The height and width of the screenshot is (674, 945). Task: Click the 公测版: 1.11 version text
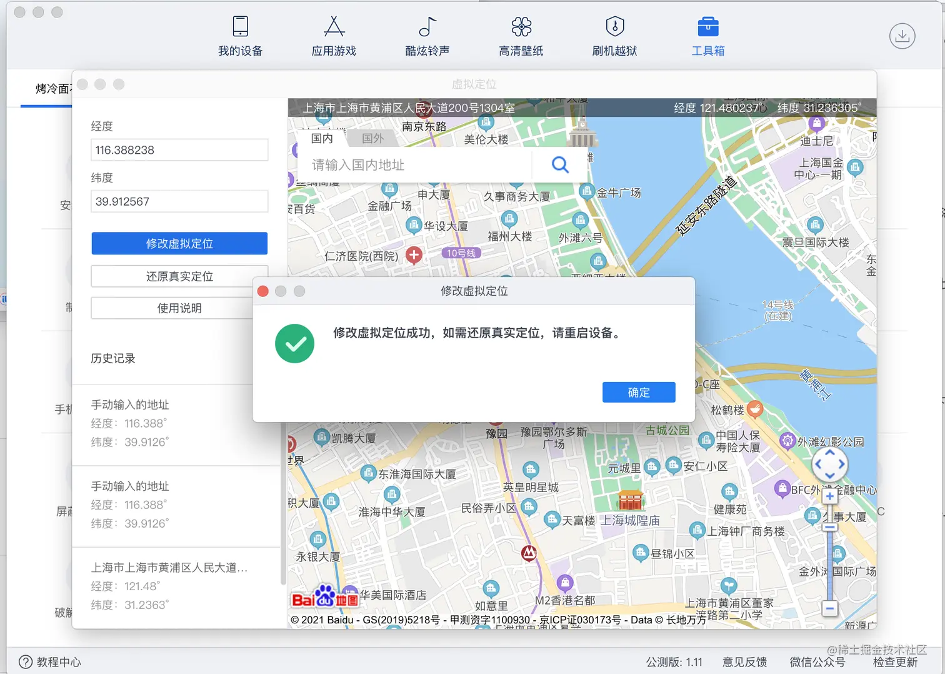click(674, 662)
